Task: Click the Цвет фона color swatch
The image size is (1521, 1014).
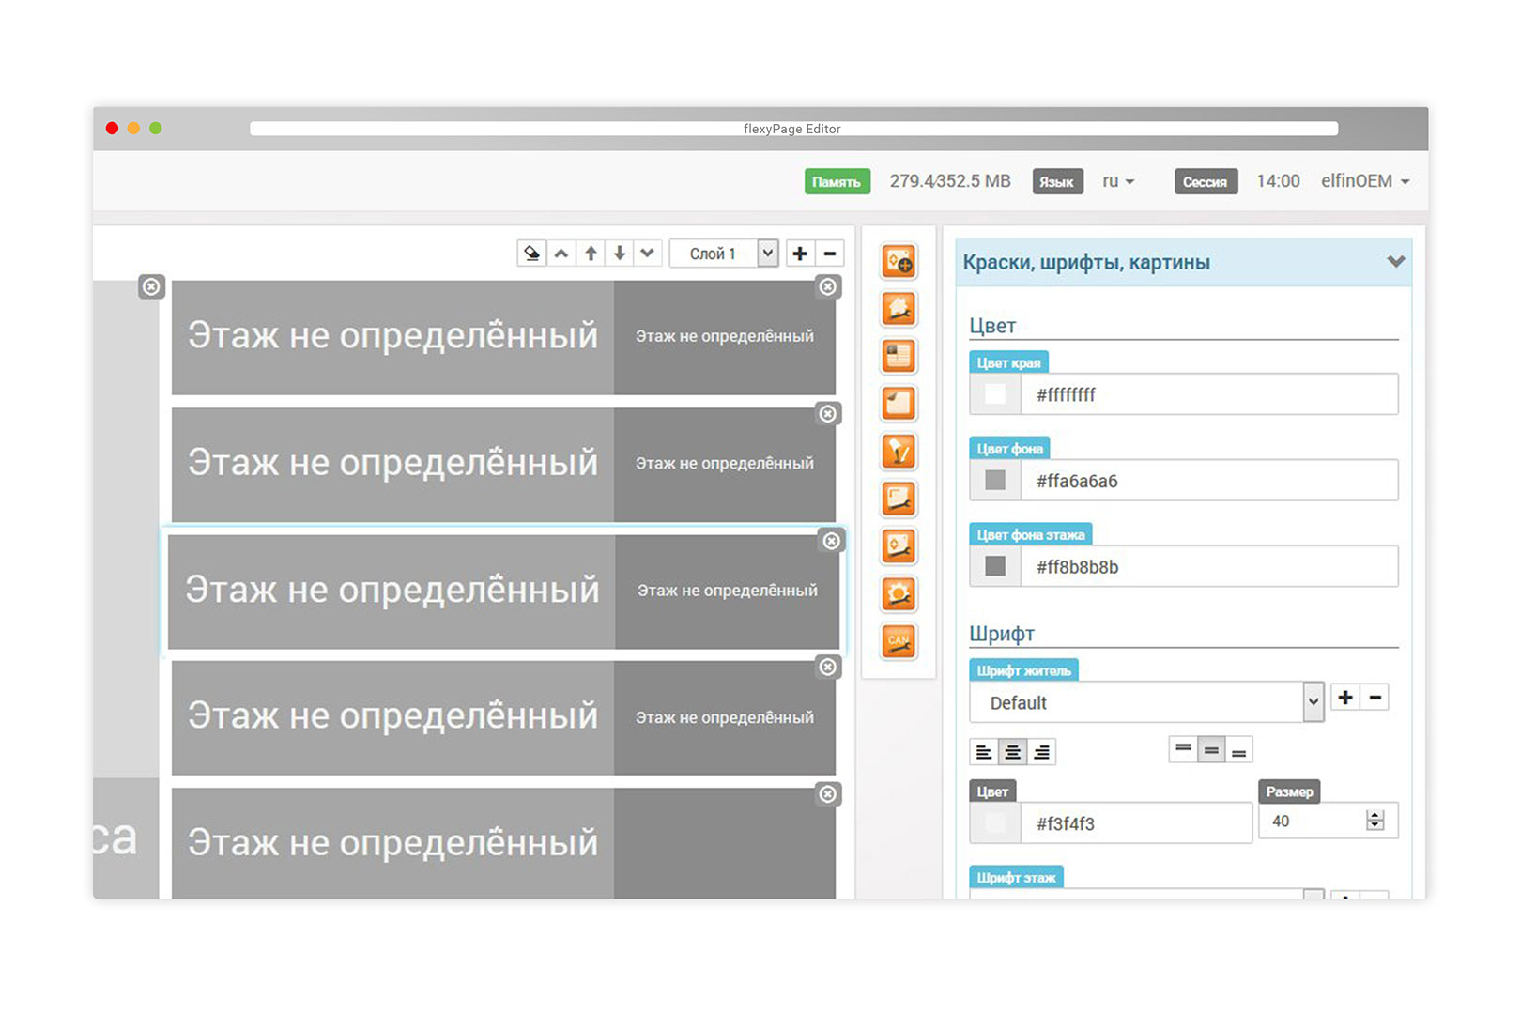Action: click(995, 481)
